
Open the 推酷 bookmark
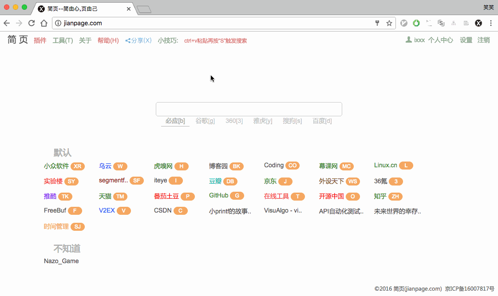tap(50, 196)
